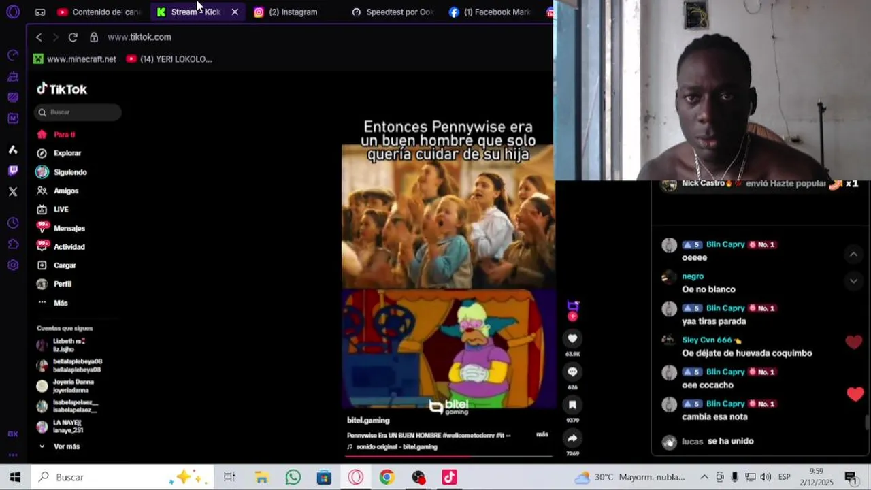Click chat message 'cambia esa nota'
This screenshot has width=871, height=490.
click(x=714, y=416)
